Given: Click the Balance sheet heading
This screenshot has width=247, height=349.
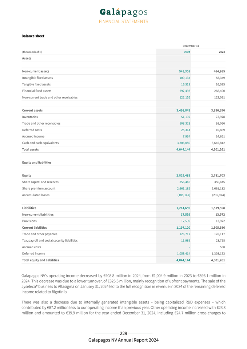Looking at the screenshot, I should [33, 36].
